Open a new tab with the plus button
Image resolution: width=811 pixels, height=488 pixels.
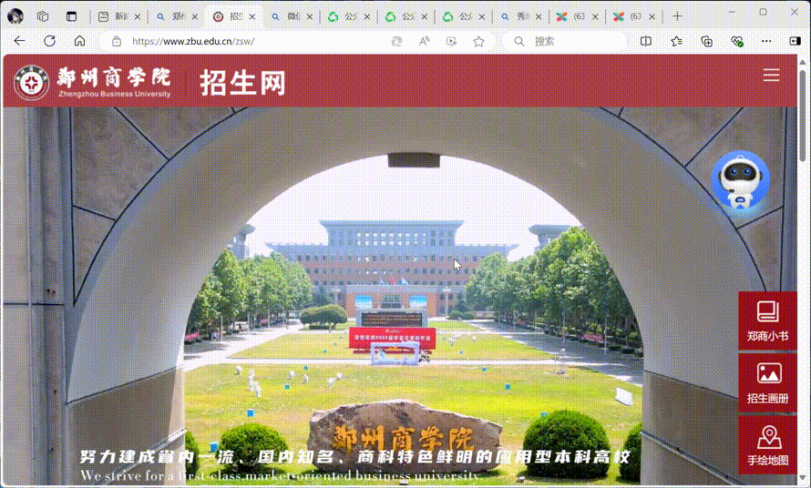click(677, 16)
